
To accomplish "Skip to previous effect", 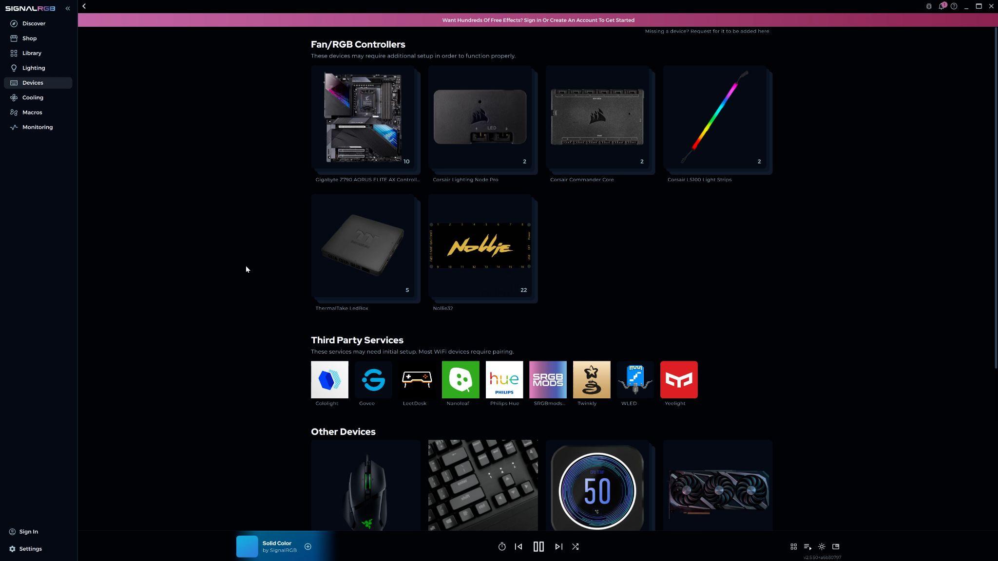I will pyautogui.click(x=518, y=546).
